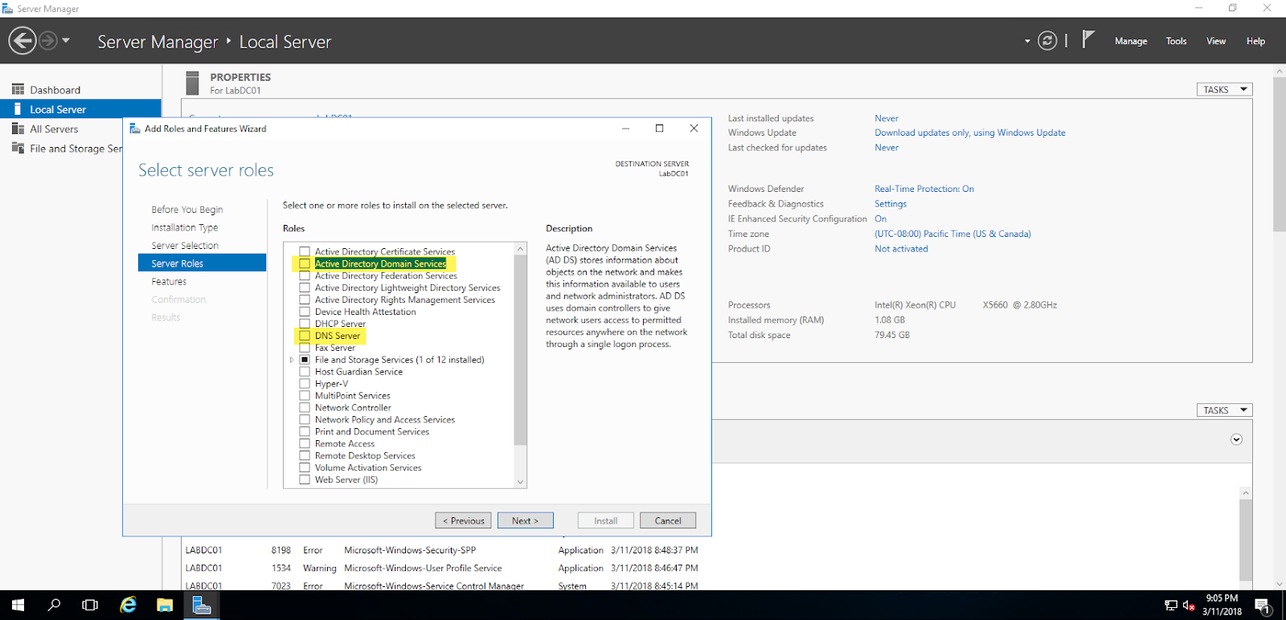Jump to the Features wizard step
This screenshot has height=620, width=1286.
169,282
